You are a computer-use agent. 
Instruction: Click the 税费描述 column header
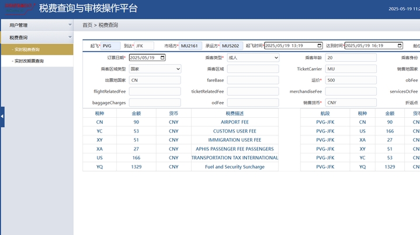pyautogui.click(x=234, y=114)
